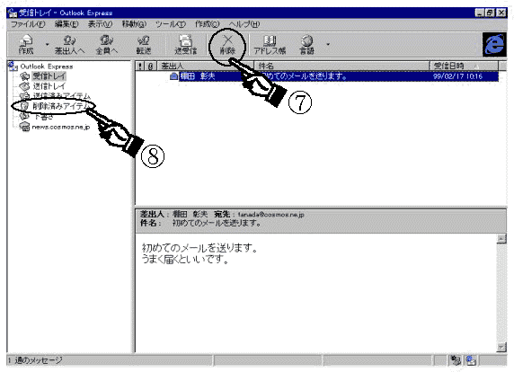
Task: Sort by priority column header (!)
Action: point(140,66)
